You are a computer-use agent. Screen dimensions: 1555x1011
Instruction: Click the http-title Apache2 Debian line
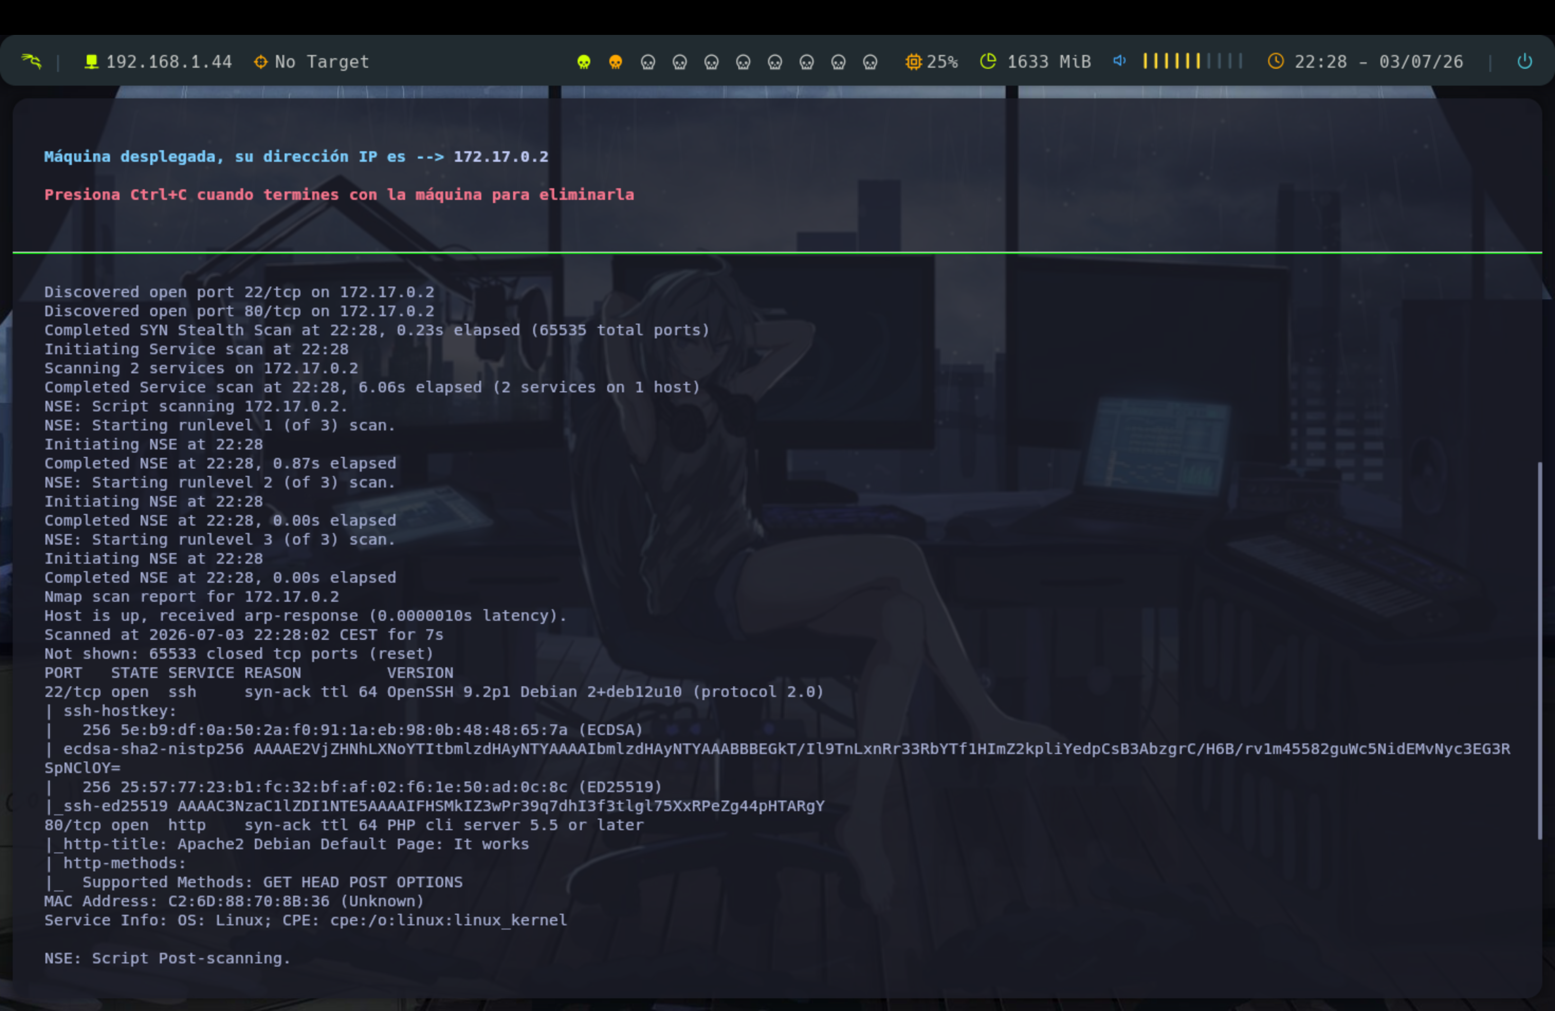tap(287, 844)
